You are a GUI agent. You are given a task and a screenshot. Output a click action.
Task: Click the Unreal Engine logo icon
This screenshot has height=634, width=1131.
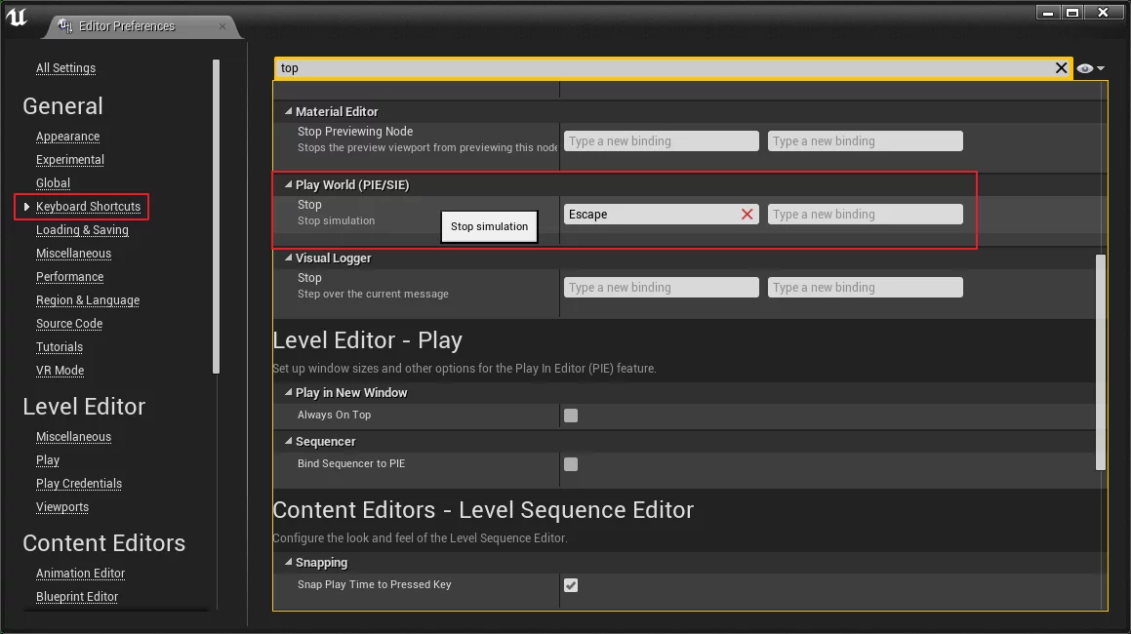click(x=17, y=17)
